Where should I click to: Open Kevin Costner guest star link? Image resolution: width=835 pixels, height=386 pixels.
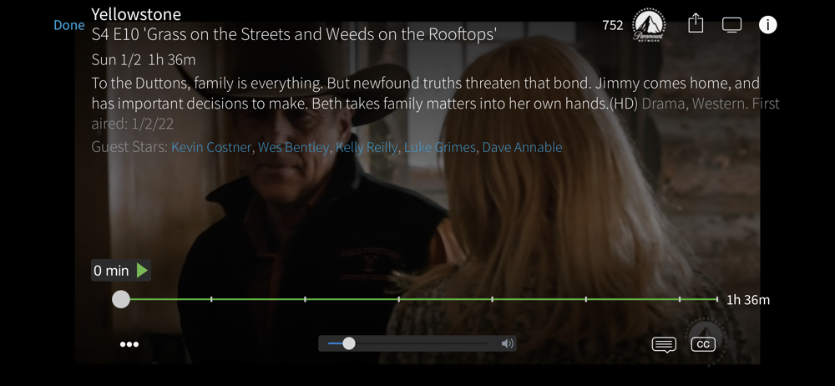pos(211,147)
